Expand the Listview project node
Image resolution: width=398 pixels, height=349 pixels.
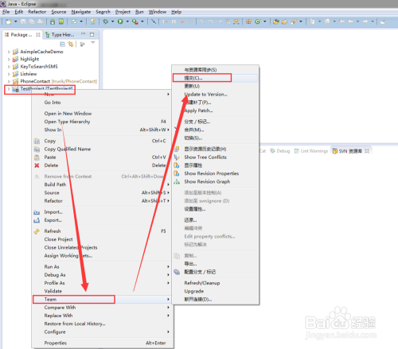(9, 74)
